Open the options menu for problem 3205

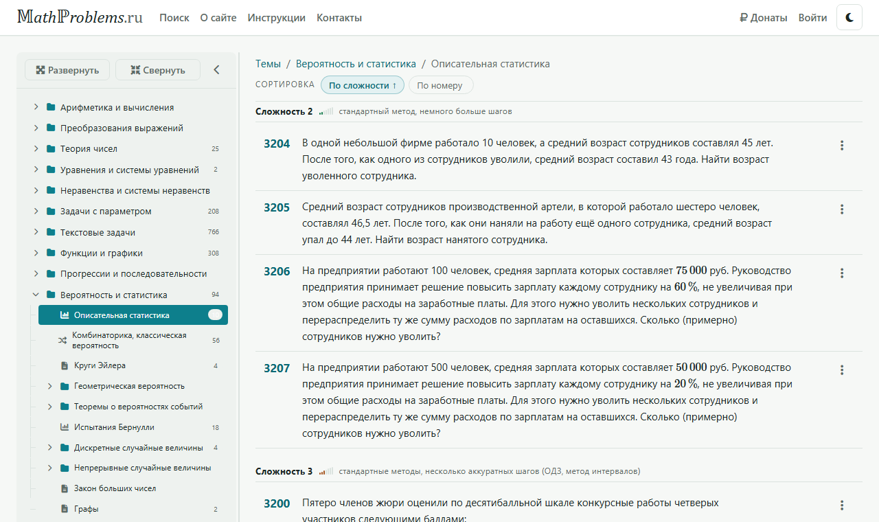(x=842, y=209)
